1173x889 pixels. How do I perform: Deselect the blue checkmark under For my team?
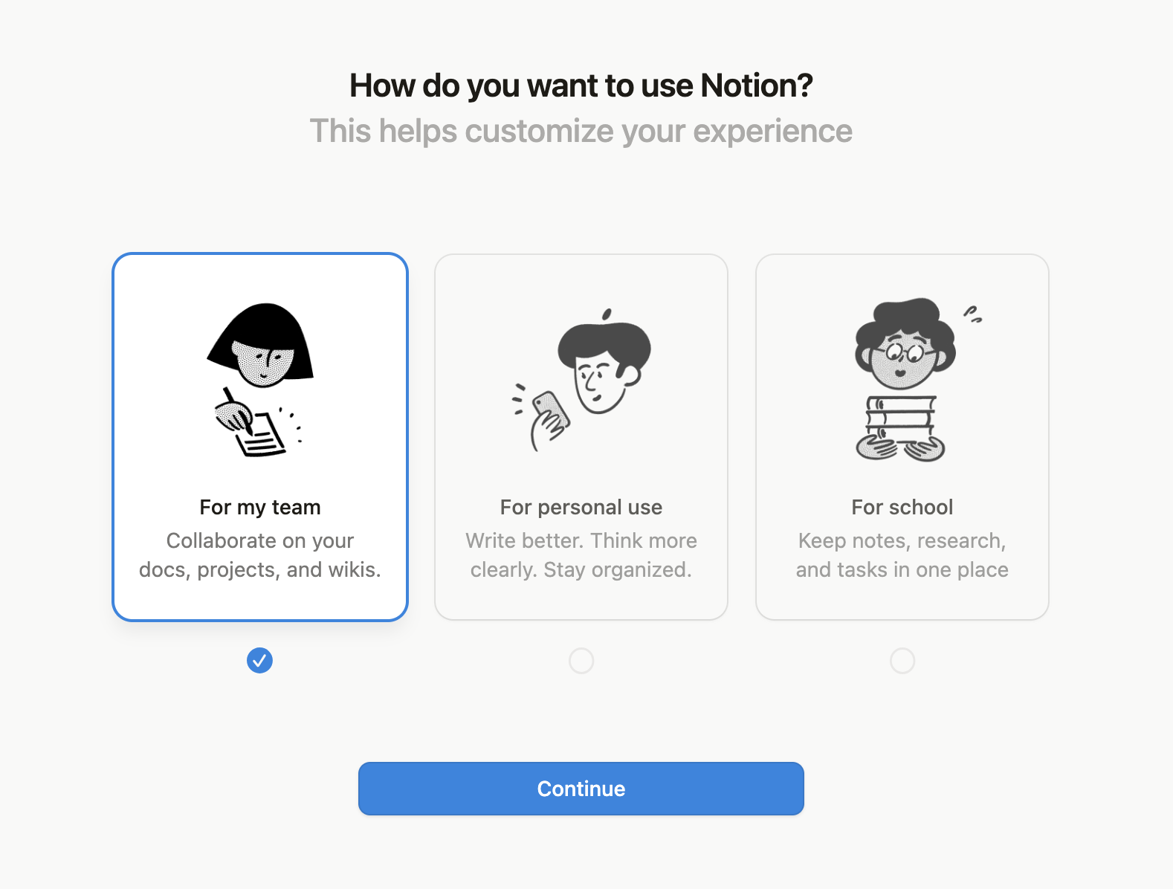pos(259,660)
